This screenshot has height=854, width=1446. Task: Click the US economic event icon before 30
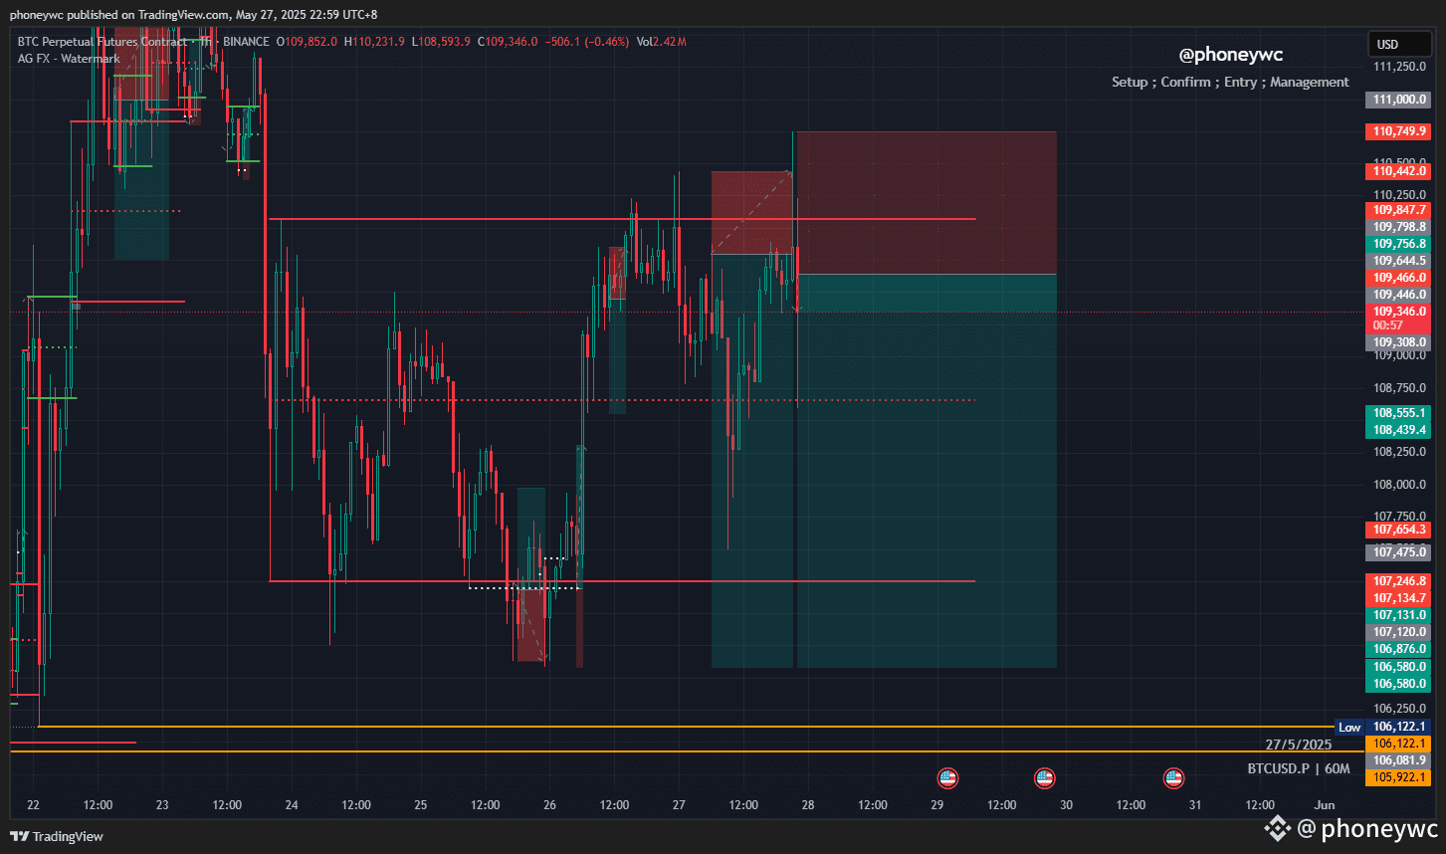coord(1044,778)
